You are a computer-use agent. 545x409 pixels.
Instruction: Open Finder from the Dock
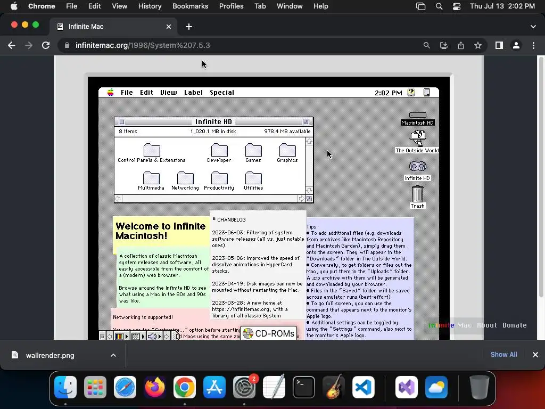tap(65, 387)
